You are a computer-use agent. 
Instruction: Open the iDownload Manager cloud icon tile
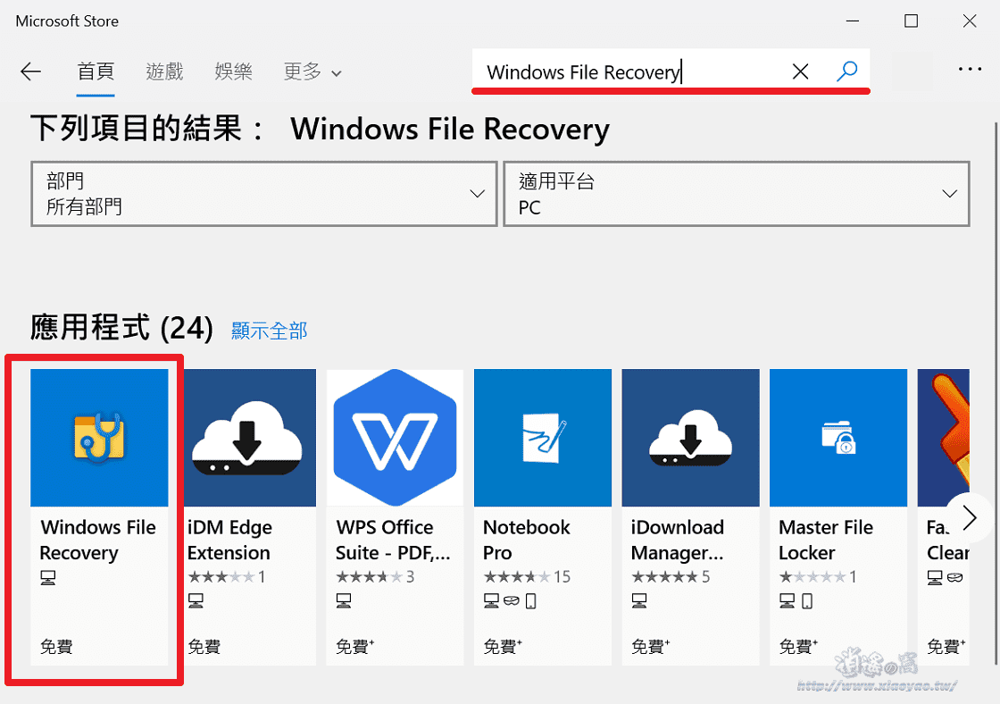pos(691,438)
